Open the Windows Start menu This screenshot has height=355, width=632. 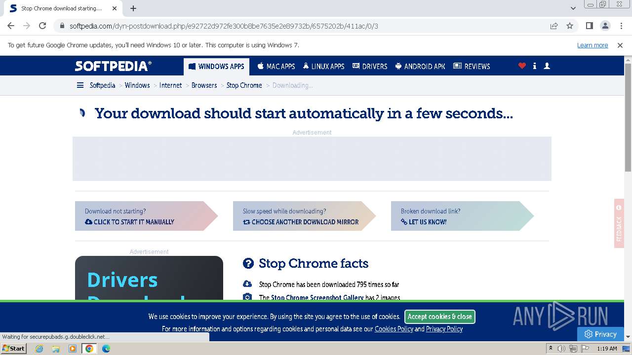point(13,348)
